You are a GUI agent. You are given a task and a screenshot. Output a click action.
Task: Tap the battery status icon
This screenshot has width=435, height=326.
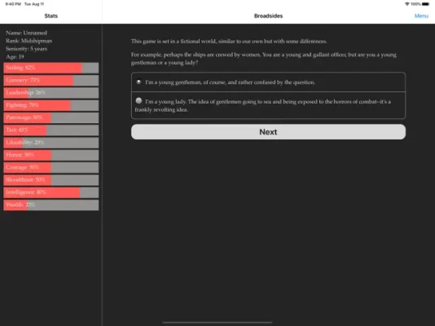(425, 4)
